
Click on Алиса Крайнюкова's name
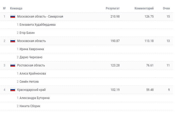(33, 74)
